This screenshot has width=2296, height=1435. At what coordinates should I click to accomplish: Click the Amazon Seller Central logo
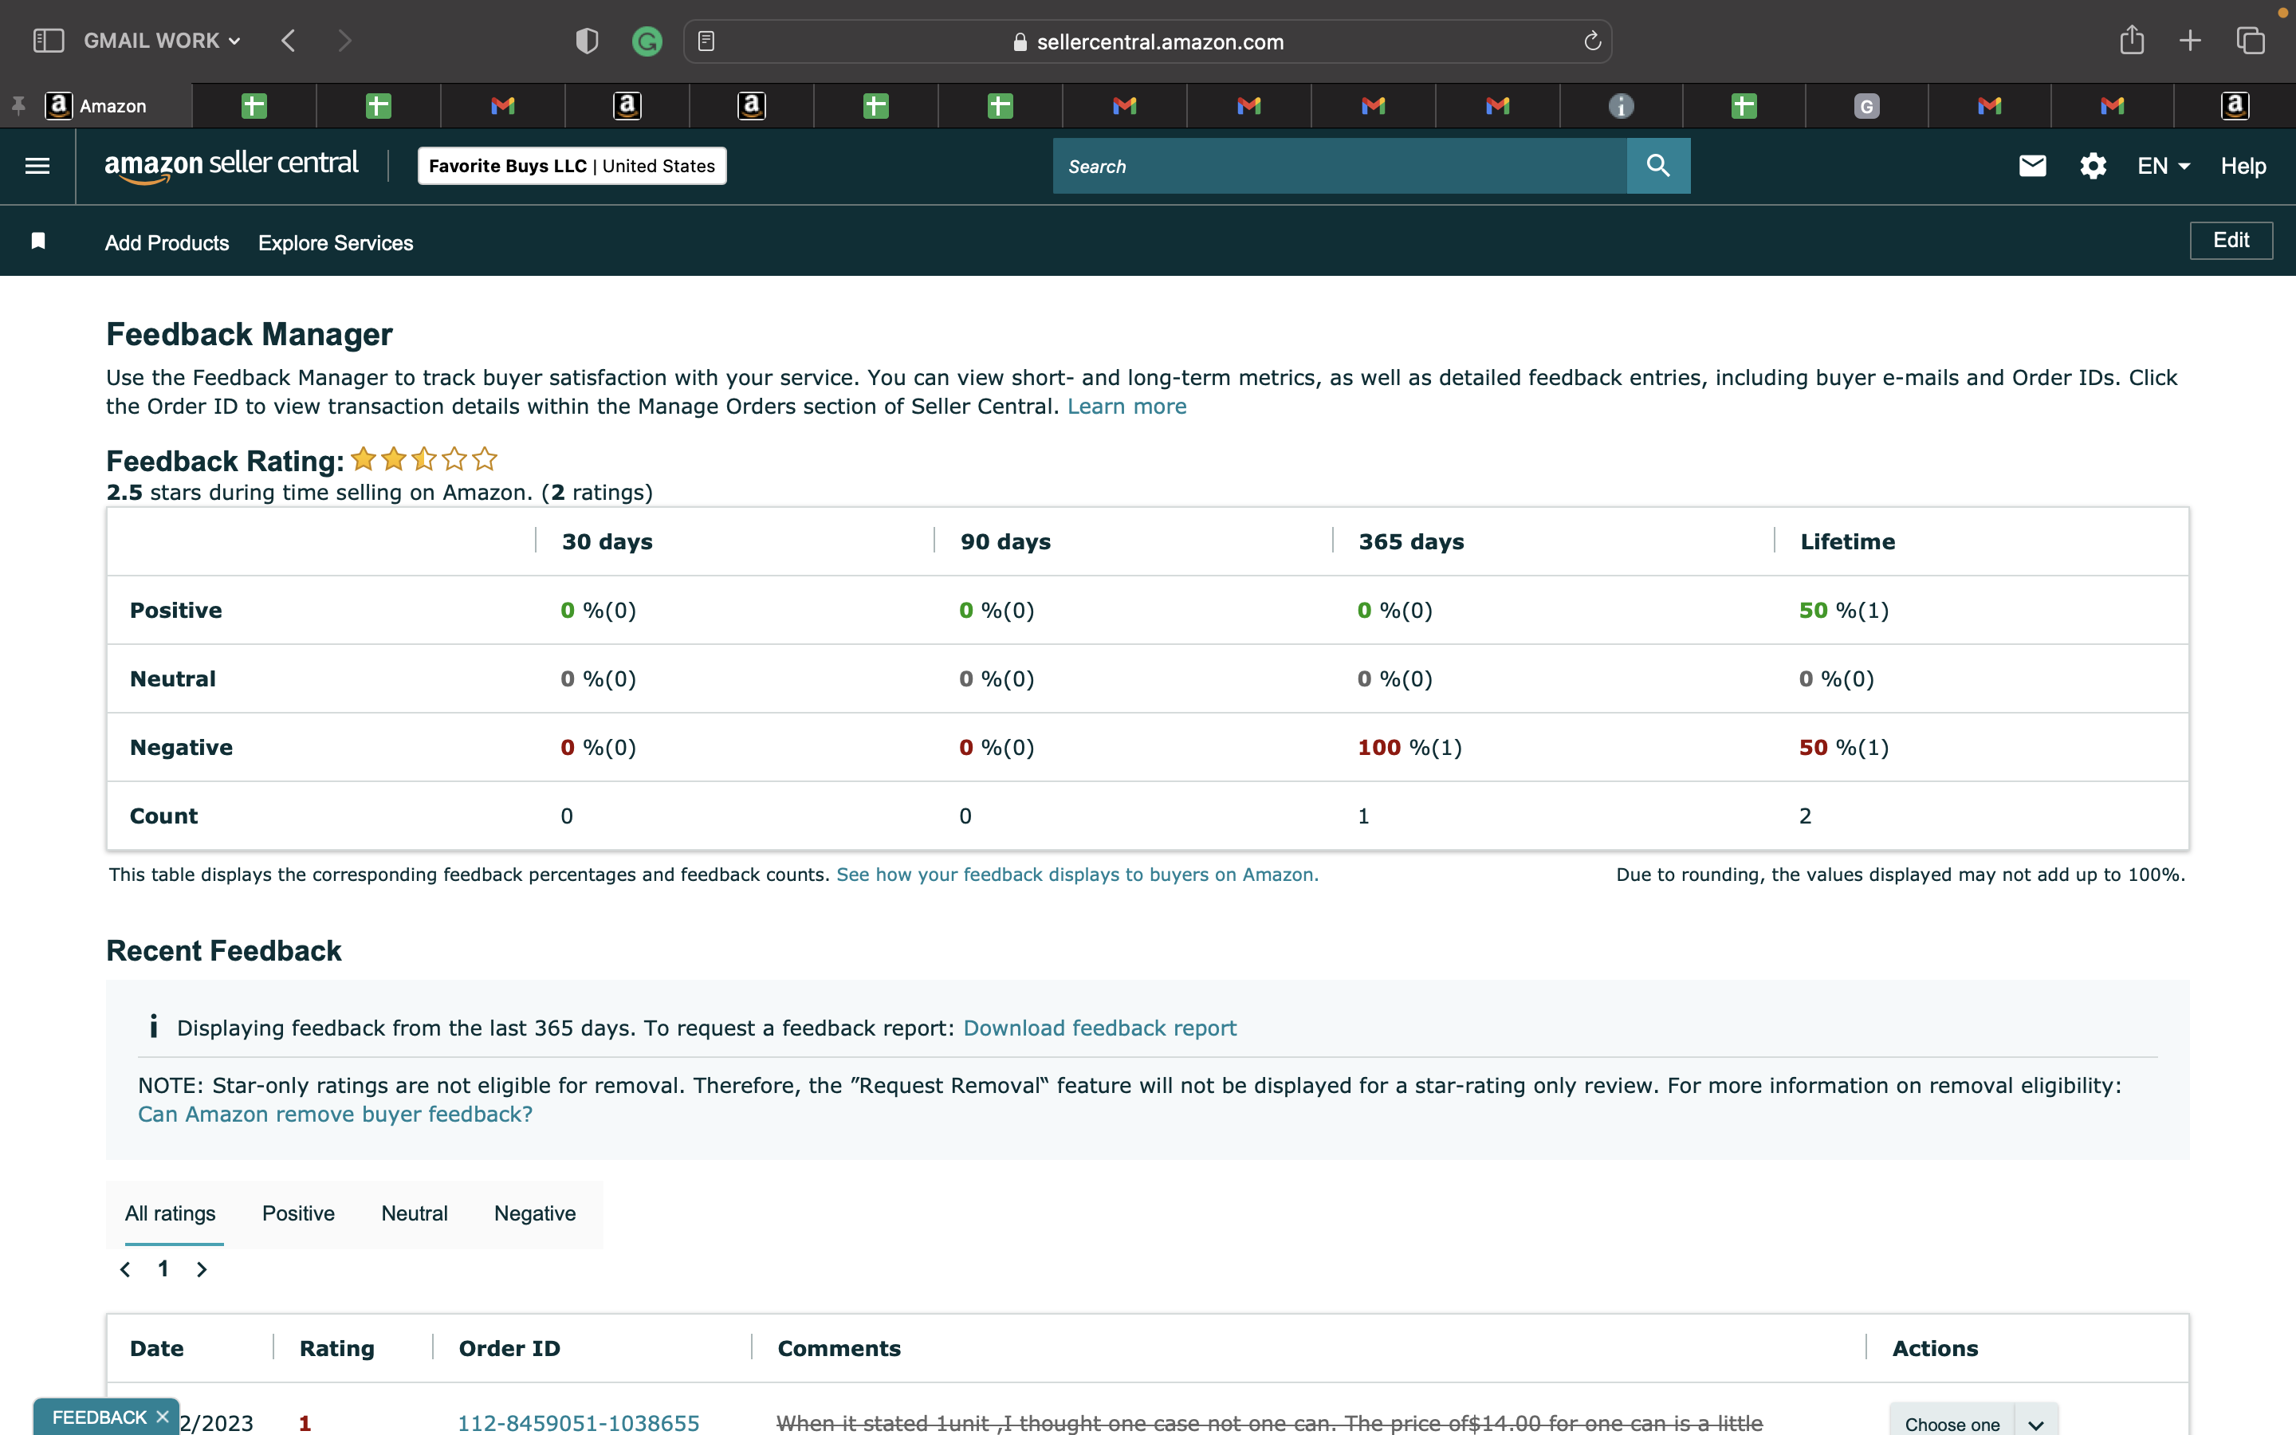coord(231,166)
